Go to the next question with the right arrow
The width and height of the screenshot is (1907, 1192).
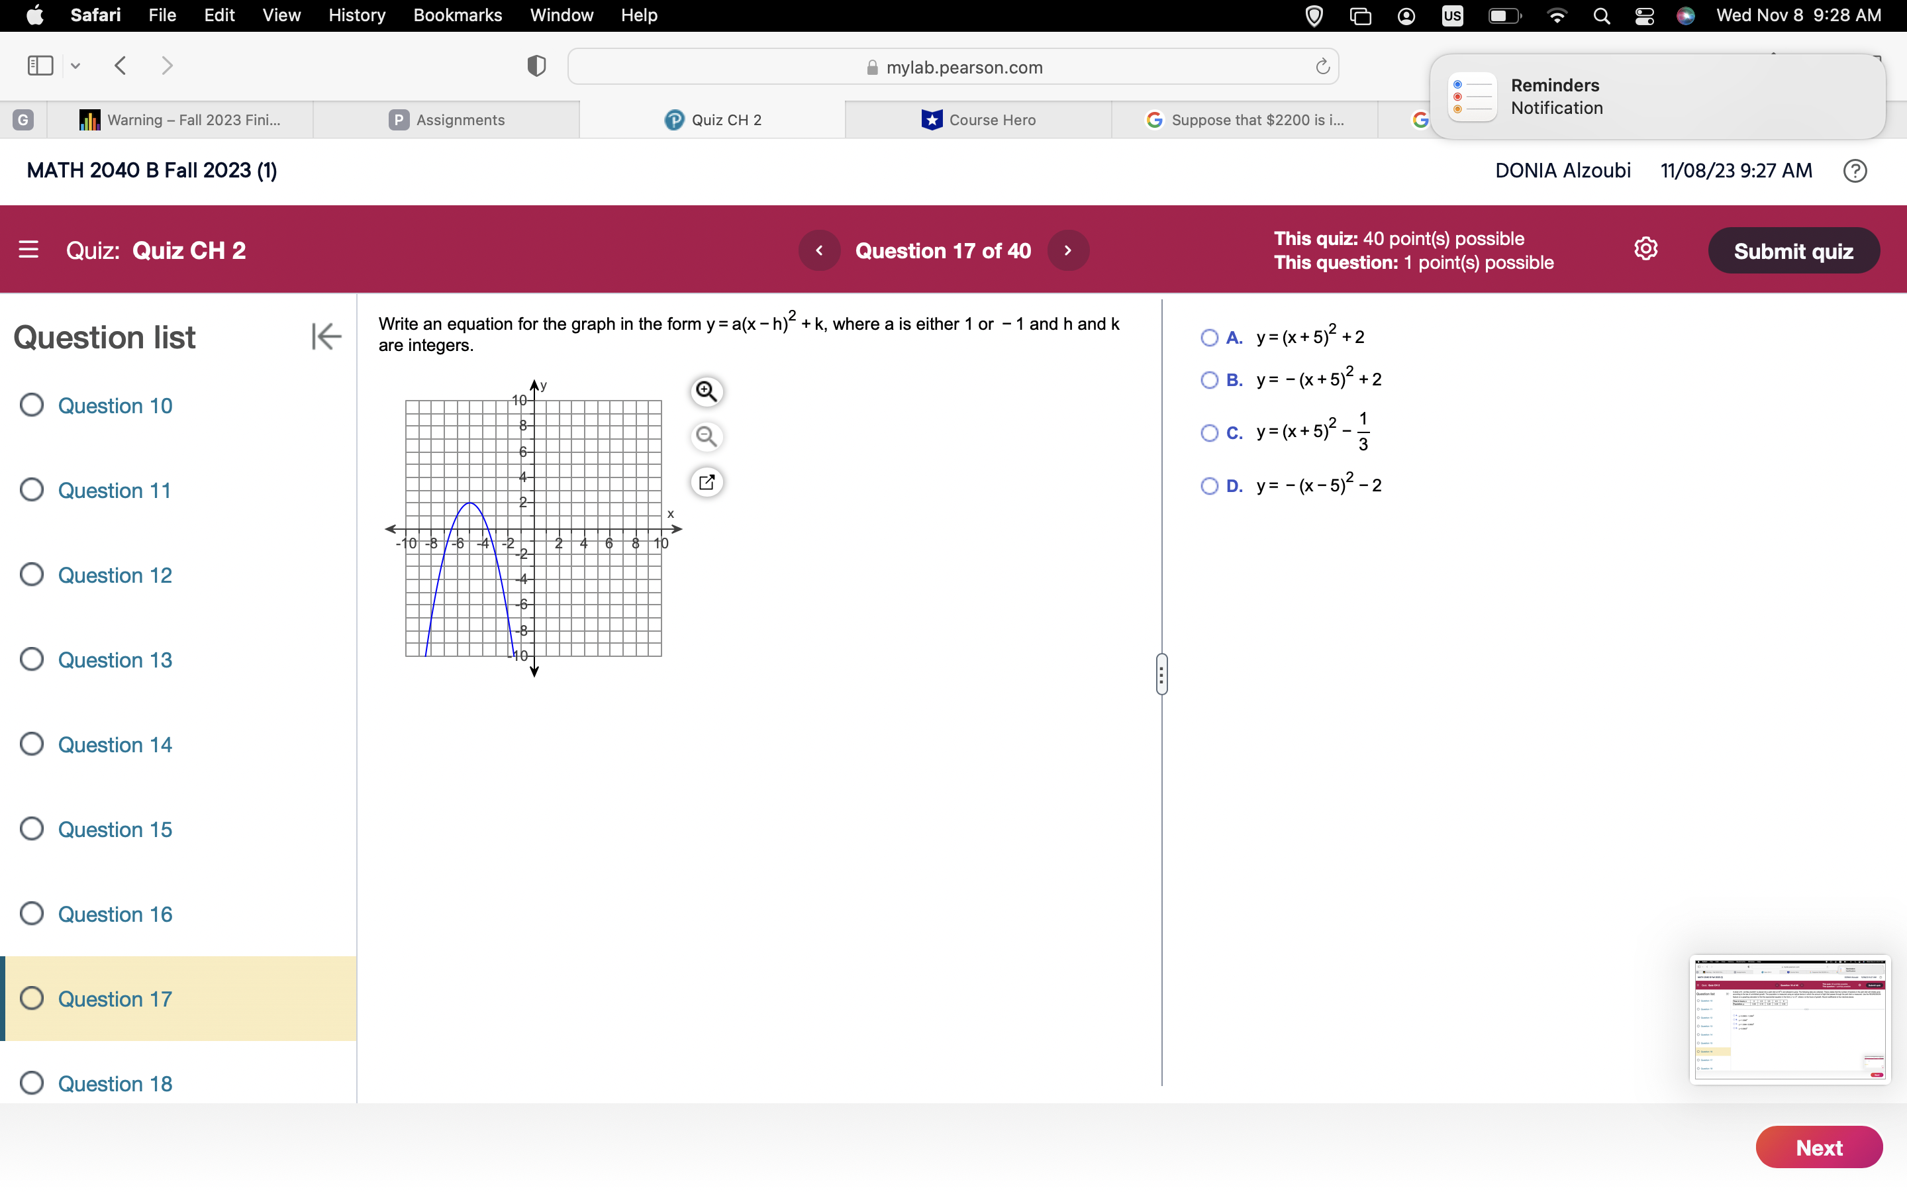point(1068,250)
